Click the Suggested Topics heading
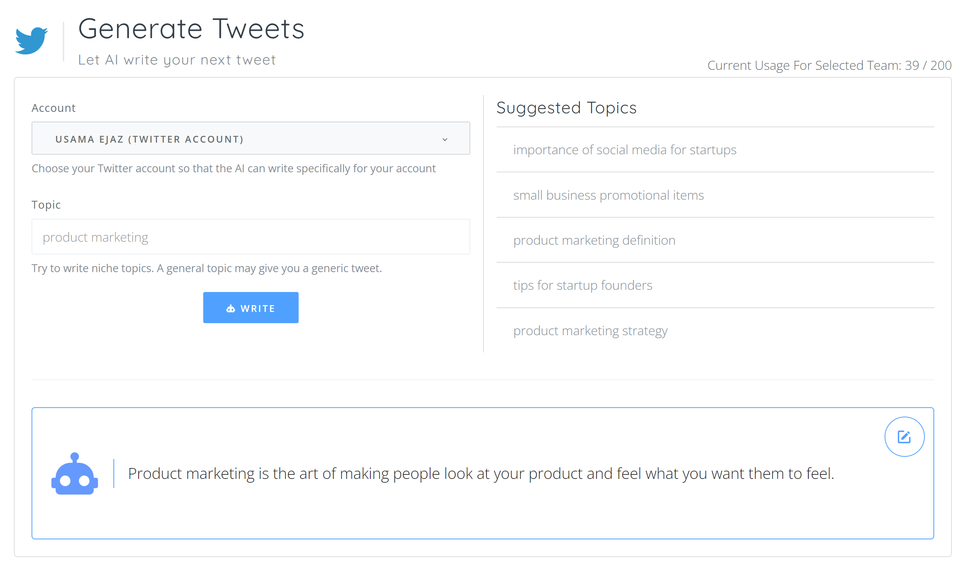This screenshot has width=968, height=566. [566, 108]
